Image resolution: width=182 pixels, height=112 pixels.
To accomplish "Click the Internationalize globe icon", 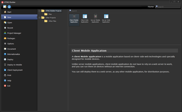I will (5, 54).
